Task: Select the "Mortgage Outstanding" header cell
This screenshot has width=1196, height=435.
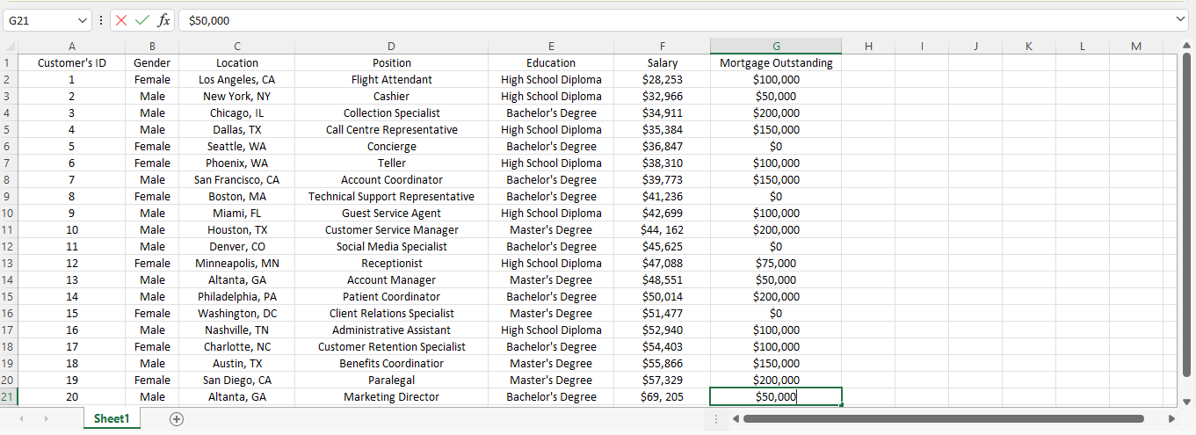Action: [x=776, y=63]
